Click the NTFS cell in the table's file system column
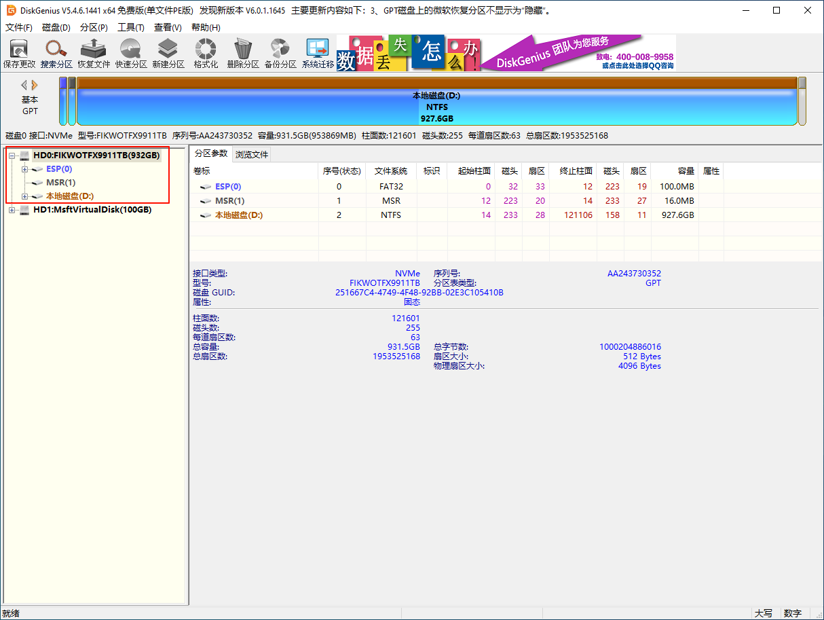This screenshot has height=620, width=824. (391, 215)
